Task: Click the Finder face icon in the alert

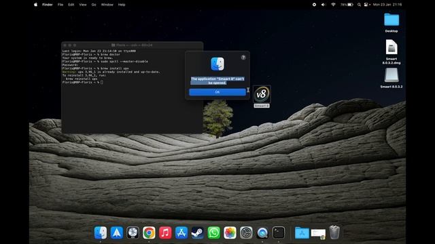Action: click(x=217, y=64)
